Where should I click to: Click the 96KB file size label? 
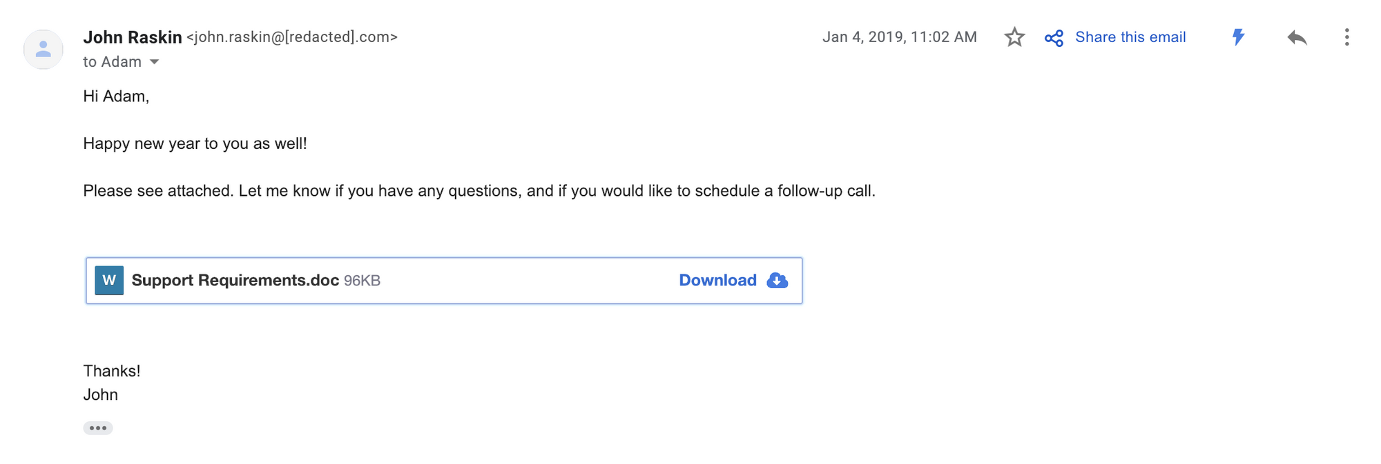[x=363, y=281]
